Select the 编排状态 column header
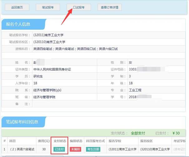The width and height of the screenshot is (189, 157). (75, 141)
